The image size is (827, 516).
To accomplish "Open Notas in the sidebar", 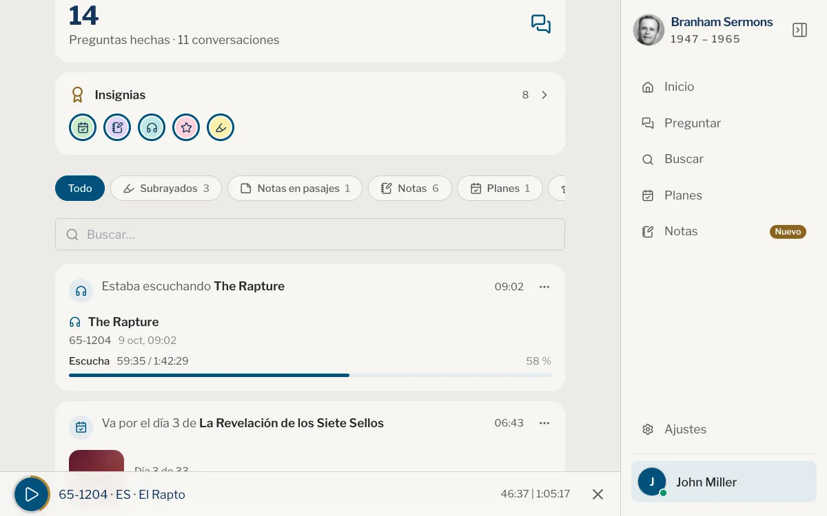I will (x=724, y=231).
